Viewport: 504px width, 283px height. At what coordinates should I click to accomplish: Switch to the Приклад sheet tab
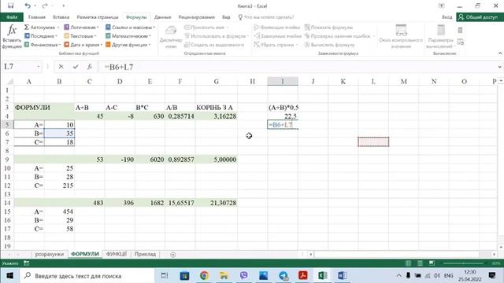coord(145,254)
